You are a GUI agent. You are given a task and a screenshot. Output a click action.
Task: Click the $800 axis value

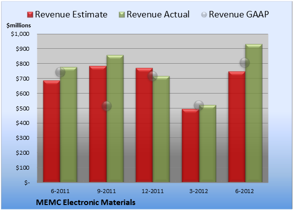coord(22,64)
